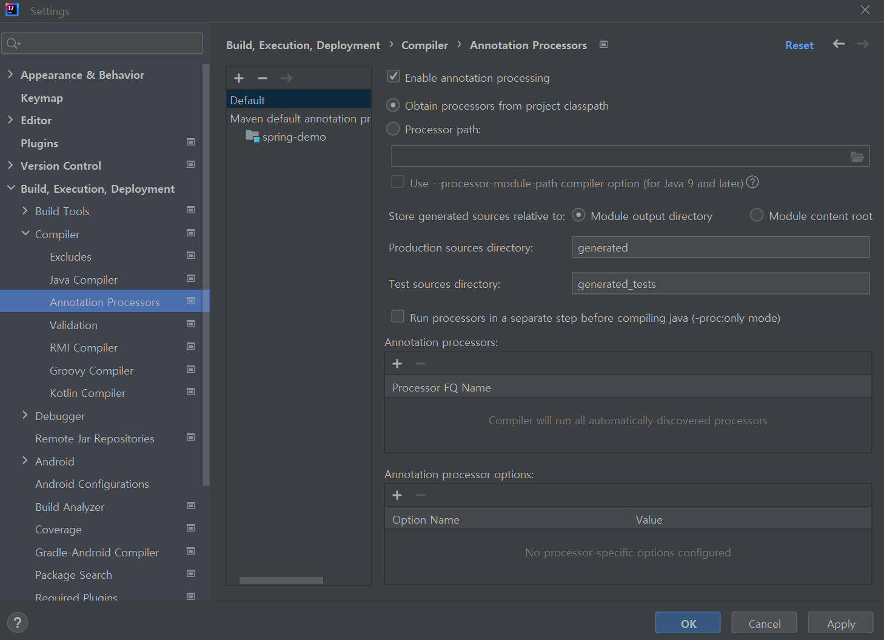The image size is (884, 640).
Task: Browse for processor path folder
Action: pos(857,156)
